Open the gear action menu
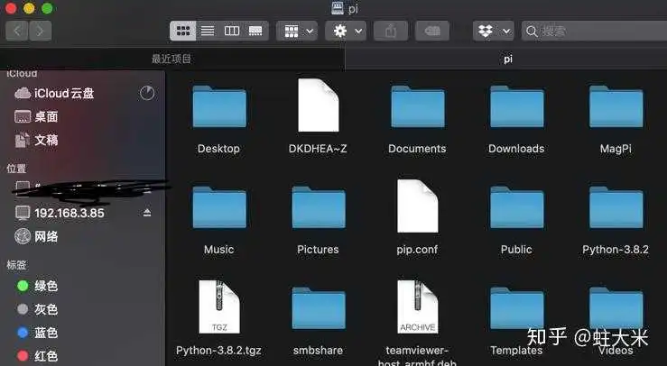The height and width of the screenshot is (366, 667). 346,31
